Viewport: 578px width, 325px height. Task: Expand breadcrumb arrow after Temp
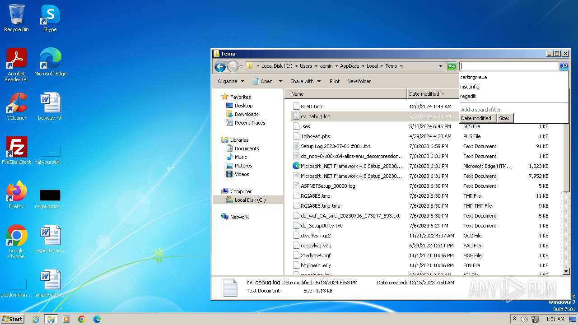[401, 66]
